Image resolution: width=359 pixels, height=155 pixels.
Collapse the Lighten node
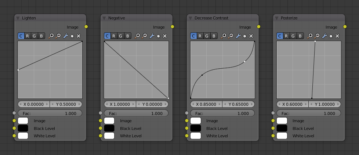18,18
